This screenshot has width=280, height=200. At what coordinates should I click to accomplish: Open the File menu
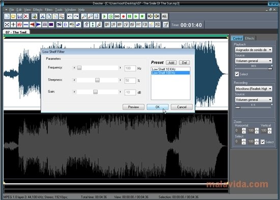coord(12,10)
